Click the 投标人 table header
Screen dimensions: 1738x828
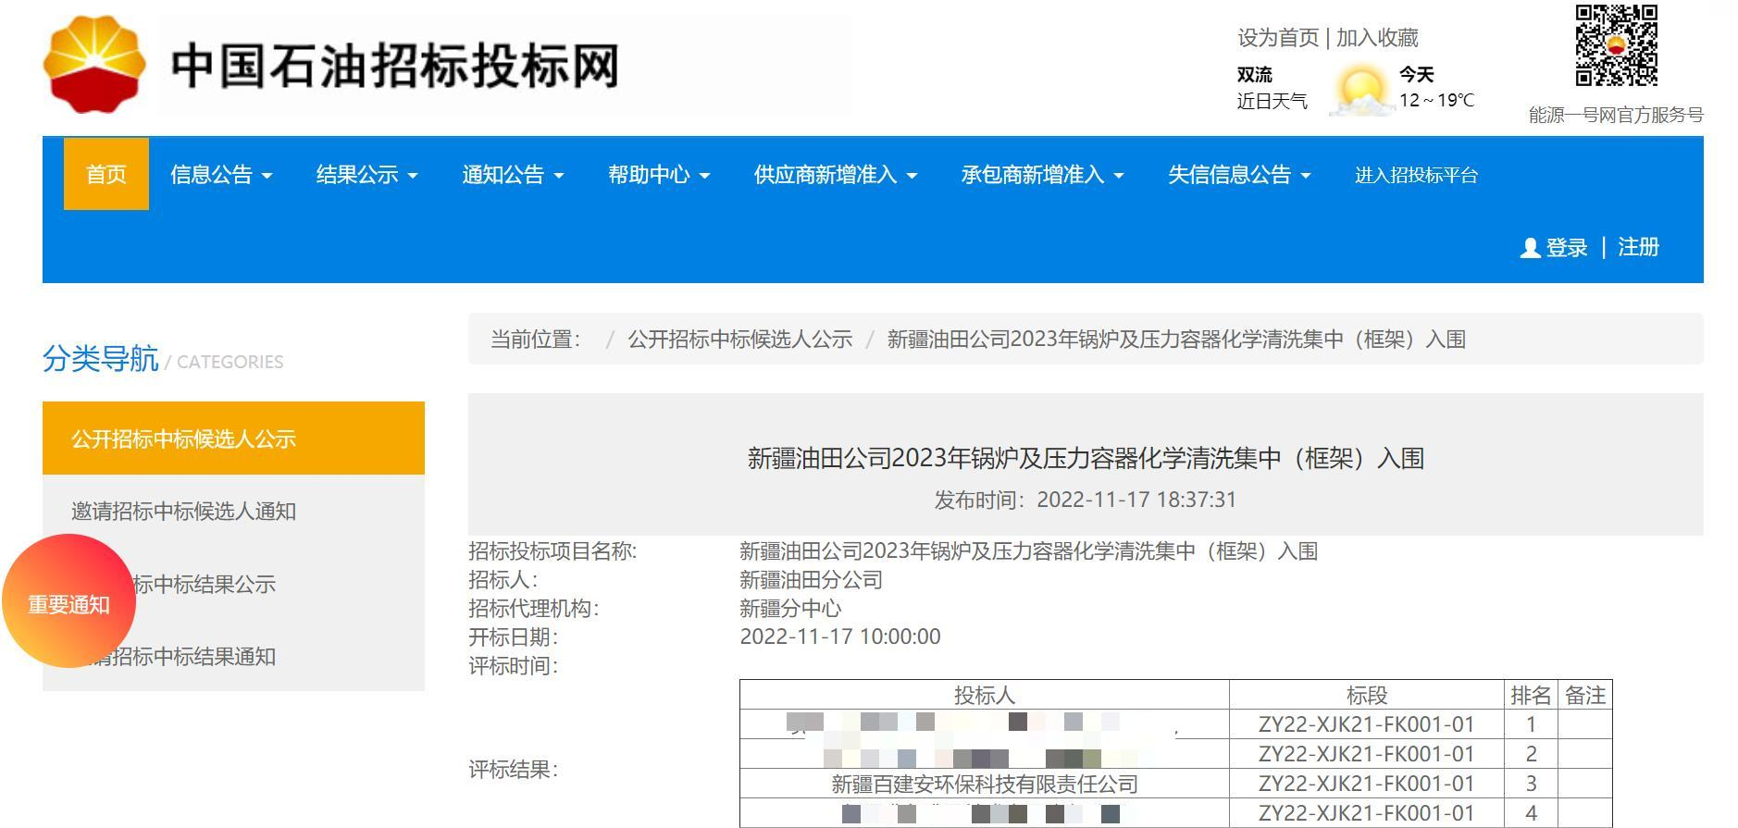pos(985,696)
